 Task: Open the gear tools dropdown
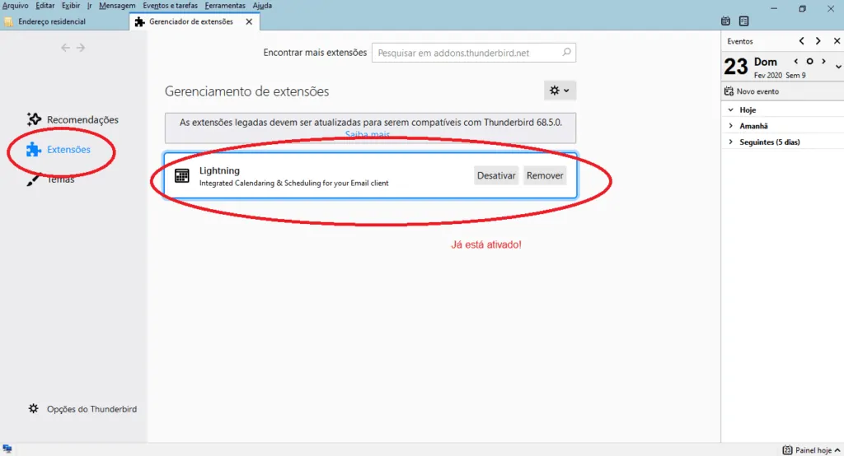point(560,91)
